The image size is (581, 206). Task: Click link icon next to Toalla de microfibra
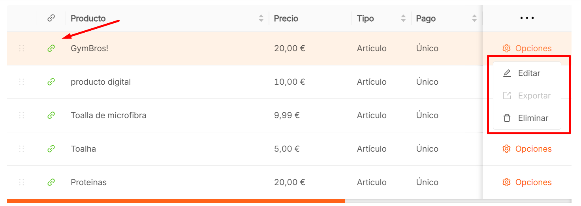coord(51,115)
